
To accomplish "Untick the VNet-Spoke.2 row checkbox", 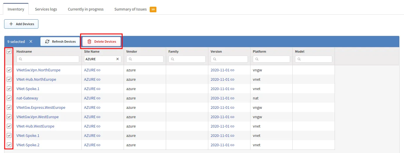I will click(x=9, y=145).
